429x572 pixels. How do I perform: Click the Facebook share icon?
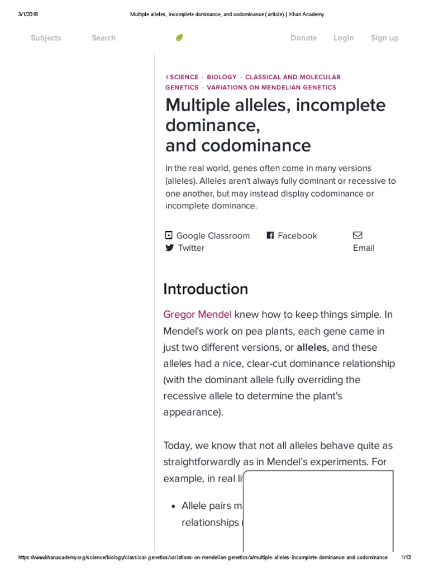270,236
